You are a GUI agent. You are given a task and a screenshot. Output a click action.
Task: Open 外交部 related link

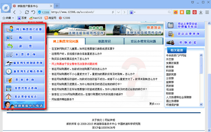[x=170, y=59]
